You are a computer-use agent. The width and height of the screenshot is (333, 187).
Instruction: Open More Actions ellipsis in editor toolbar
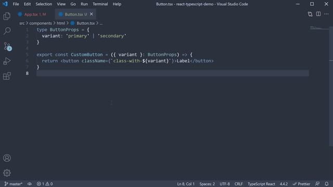coord(326,14)
